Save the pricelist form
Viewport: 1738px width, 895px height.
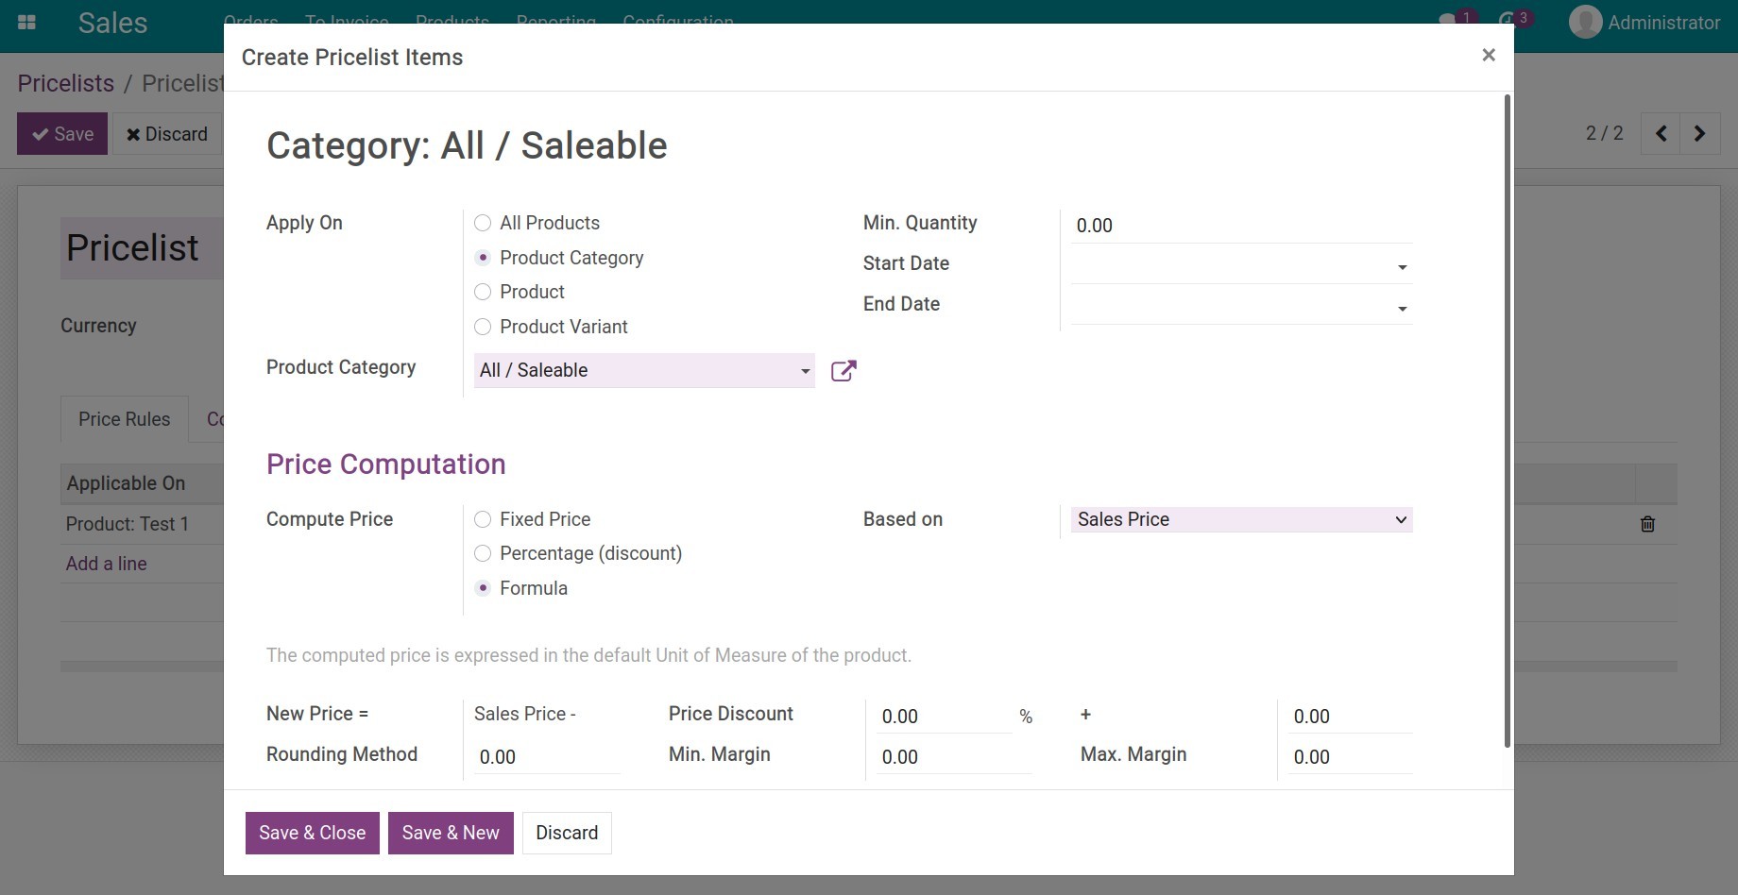point(62,134)
